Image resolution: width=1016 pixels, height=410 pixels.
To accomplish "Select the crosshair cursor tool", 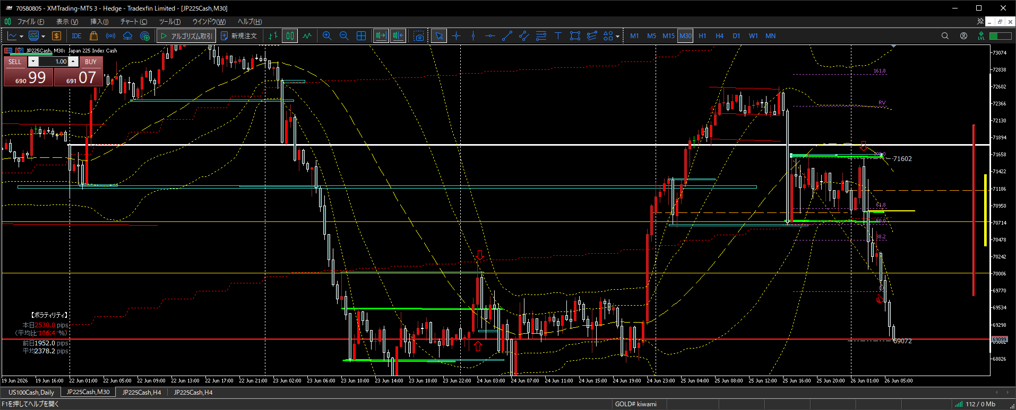I will pyautogui.click(x=457, y=36).
